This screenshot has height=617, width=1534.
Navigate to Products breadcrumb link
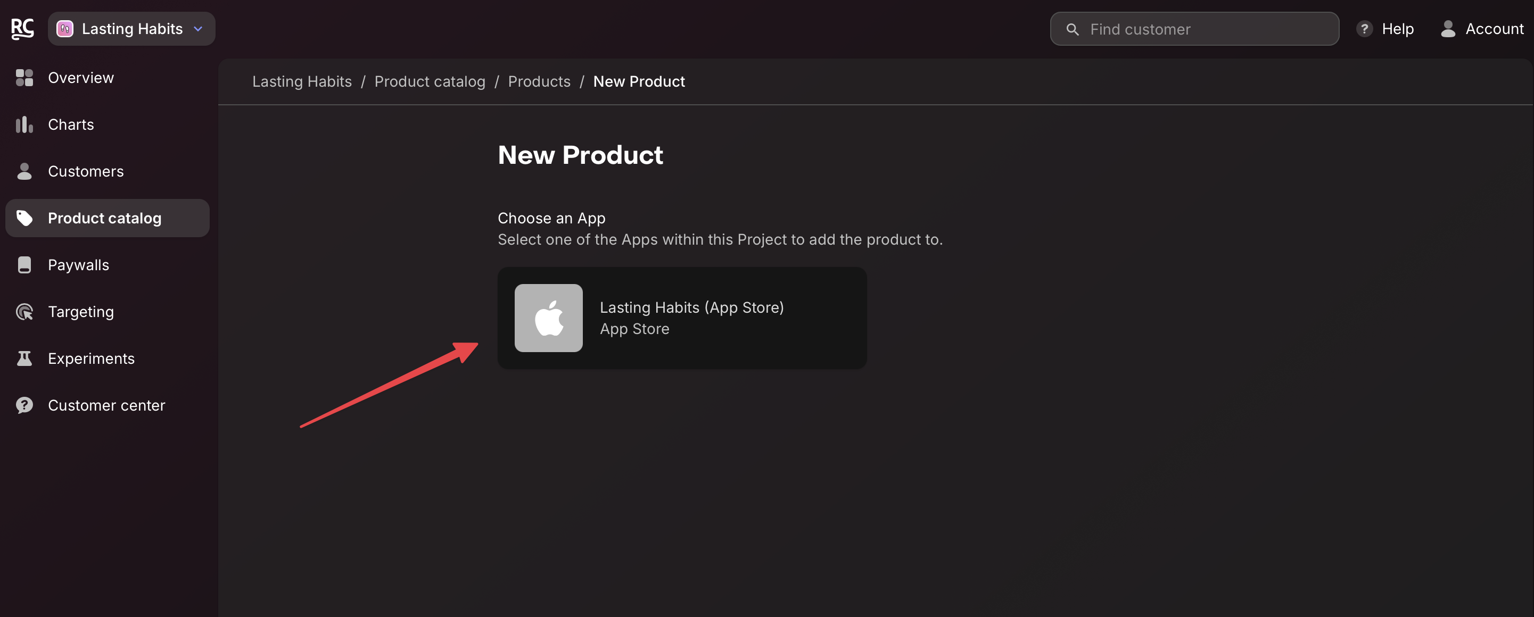pos(538,81)
